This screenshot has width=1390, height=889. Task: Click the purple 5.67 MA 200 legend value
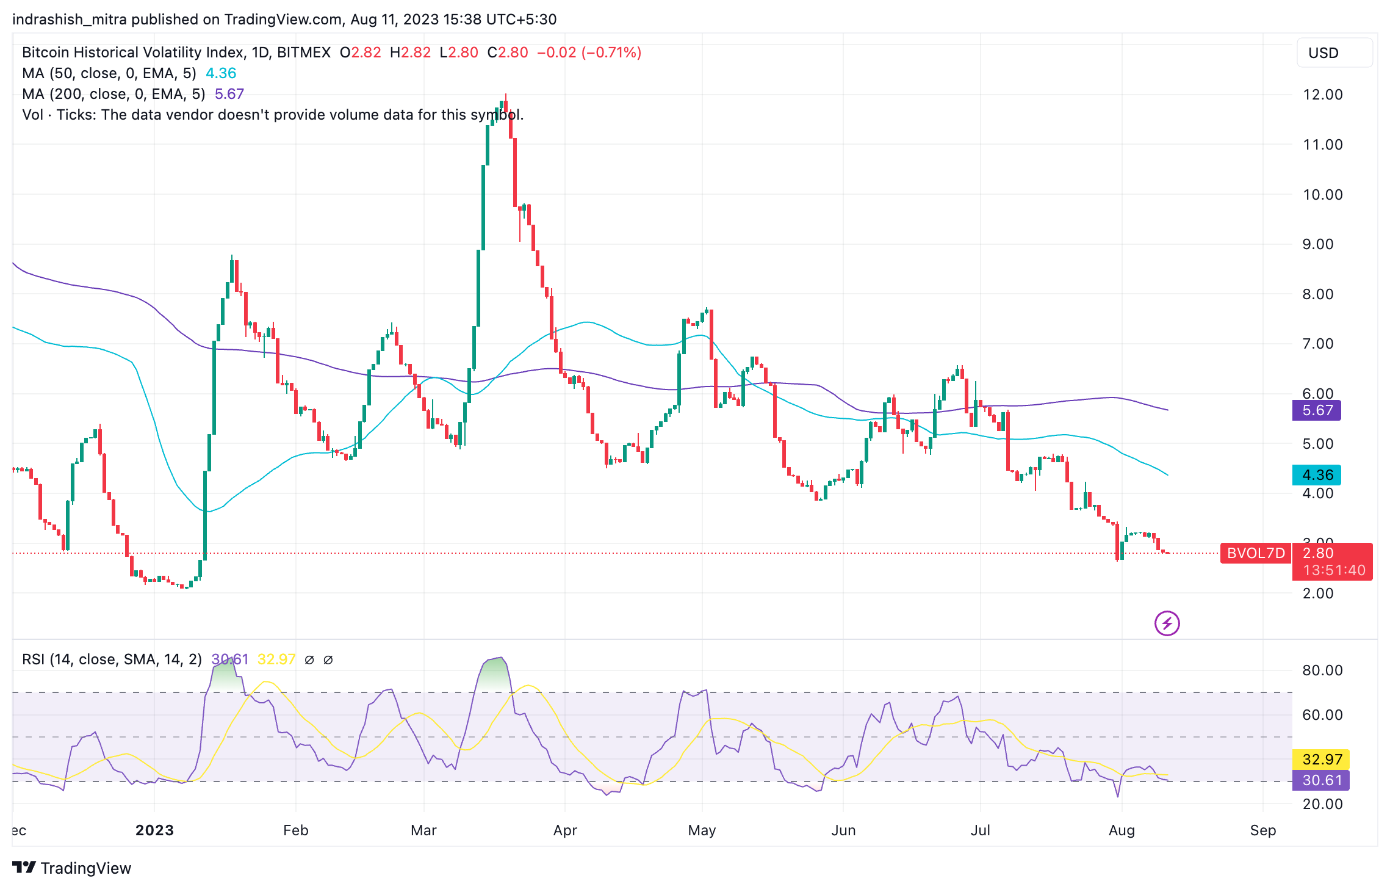[229, 94]
